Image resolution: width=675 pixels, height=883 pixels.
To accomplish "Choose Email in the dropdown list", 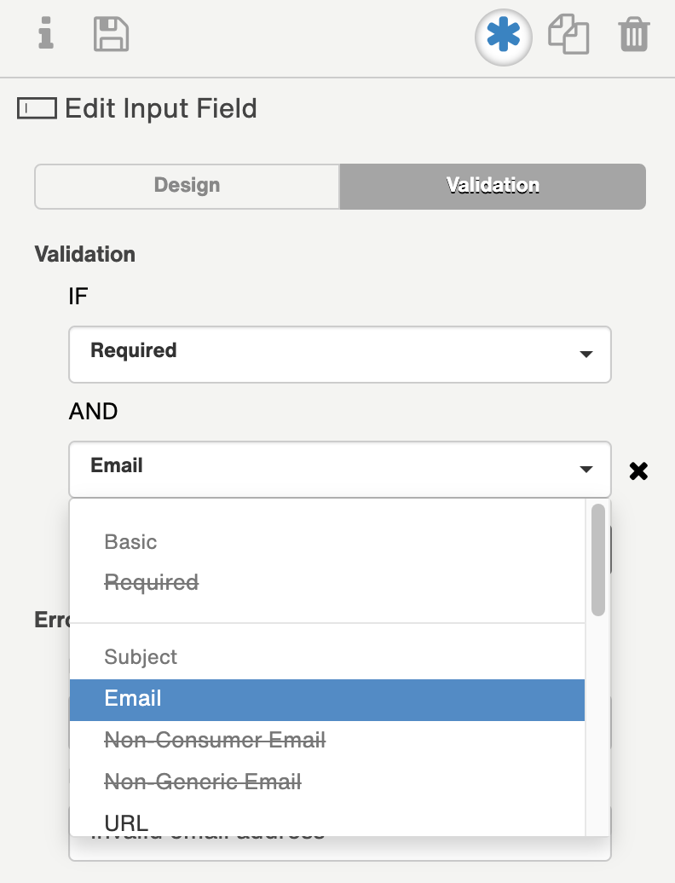I will click(132, 698).
